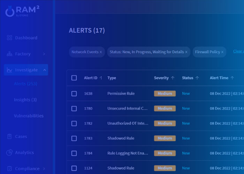Click the Alert Time column header

click(219, 78)
